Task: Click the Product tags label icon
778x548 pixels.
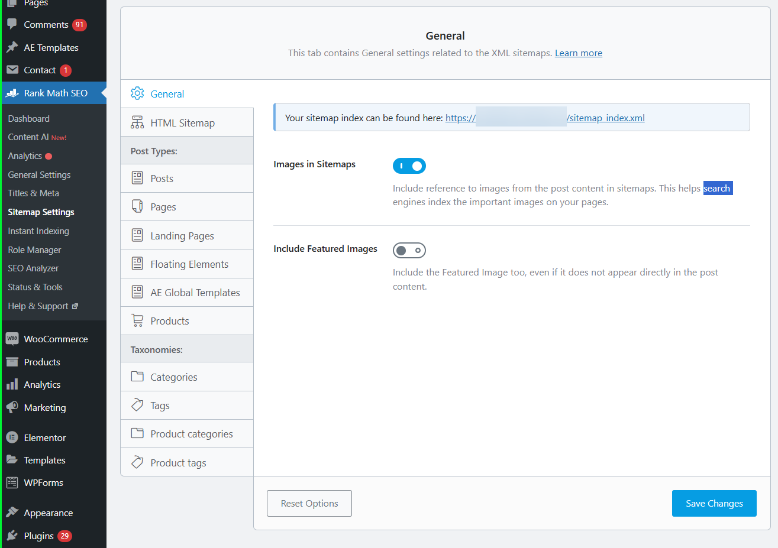Action: [137, 462]
